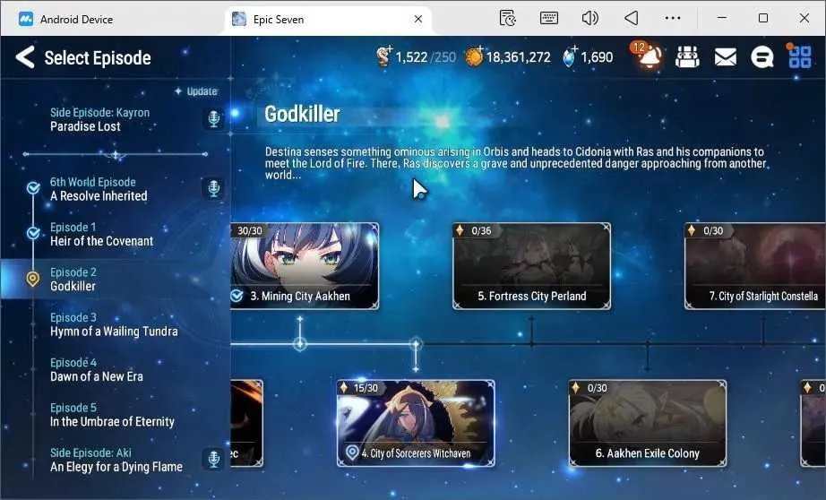The height and width of the screenshot is (500, 826).
Task: Select Episode 2 Godkiller
Action: [x=115, y=280]
